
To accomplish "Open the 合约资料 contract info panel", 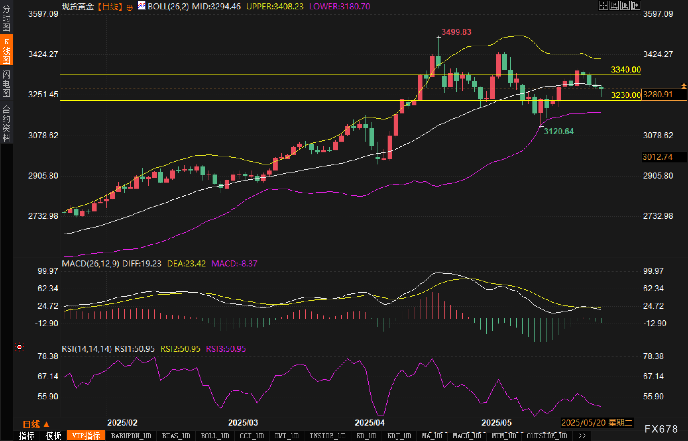I will click(x=6, y=123).
